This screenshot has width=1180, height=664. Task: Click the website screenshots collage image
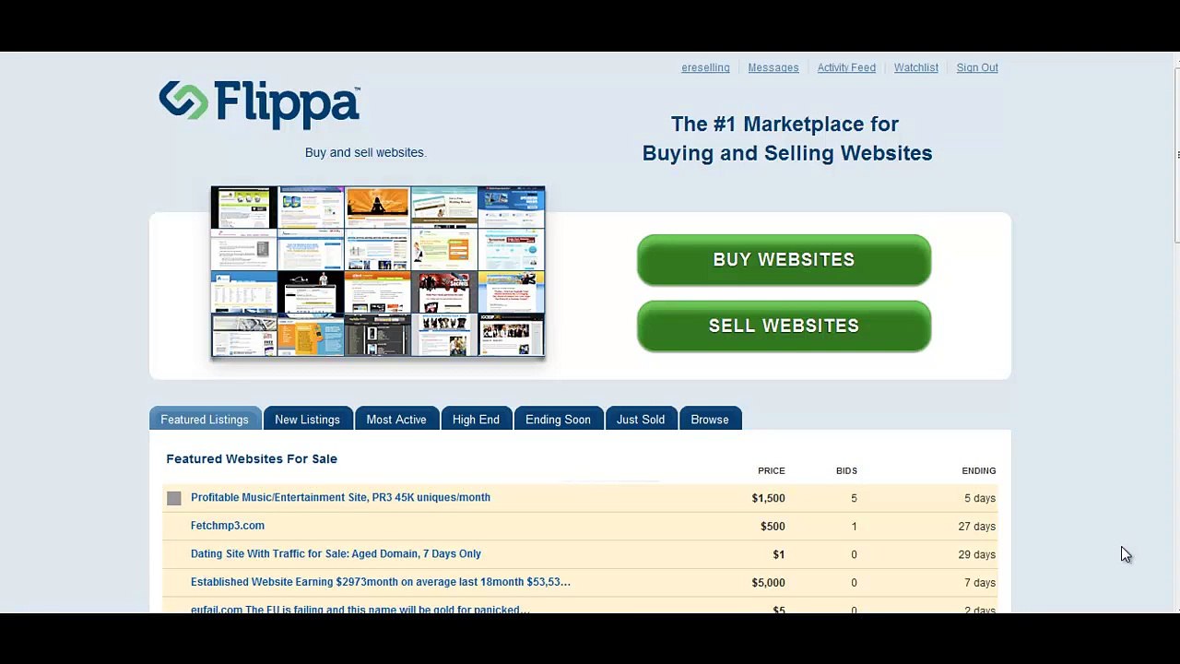(378, 271)
